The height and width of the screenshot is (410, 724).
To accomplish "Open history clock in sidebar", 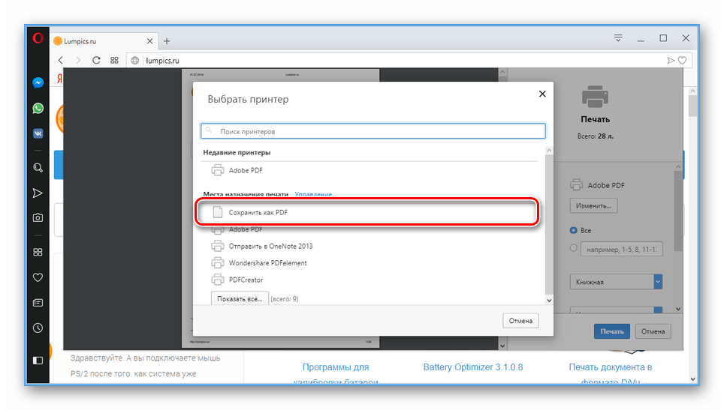I will click(38, 328).
